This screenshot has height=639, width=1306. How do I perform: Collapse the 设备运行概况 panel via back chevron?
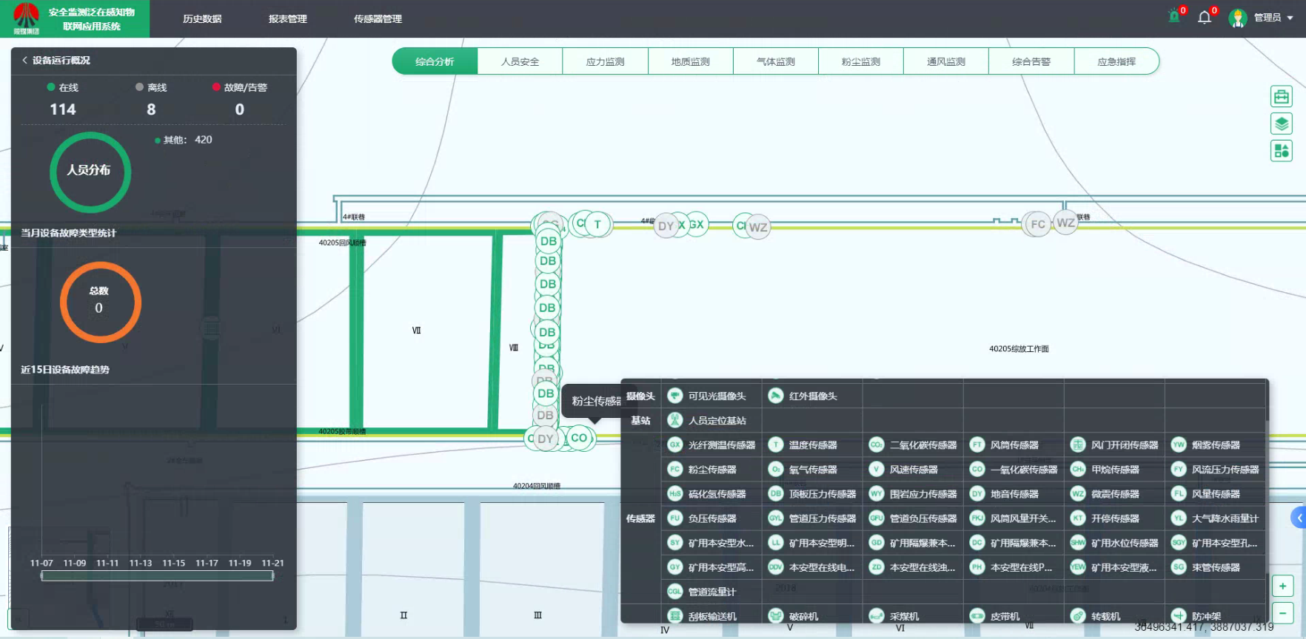click(24, 60)
